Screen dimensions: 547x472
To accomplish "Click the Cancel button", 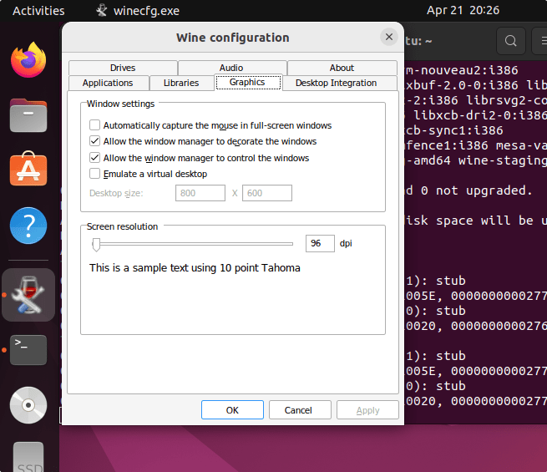I will pos(298,410).
